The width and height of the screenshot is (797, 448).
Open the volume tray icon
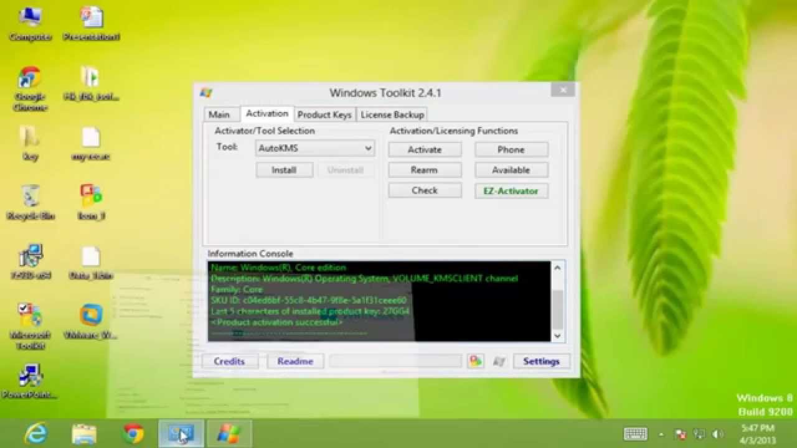717,434
